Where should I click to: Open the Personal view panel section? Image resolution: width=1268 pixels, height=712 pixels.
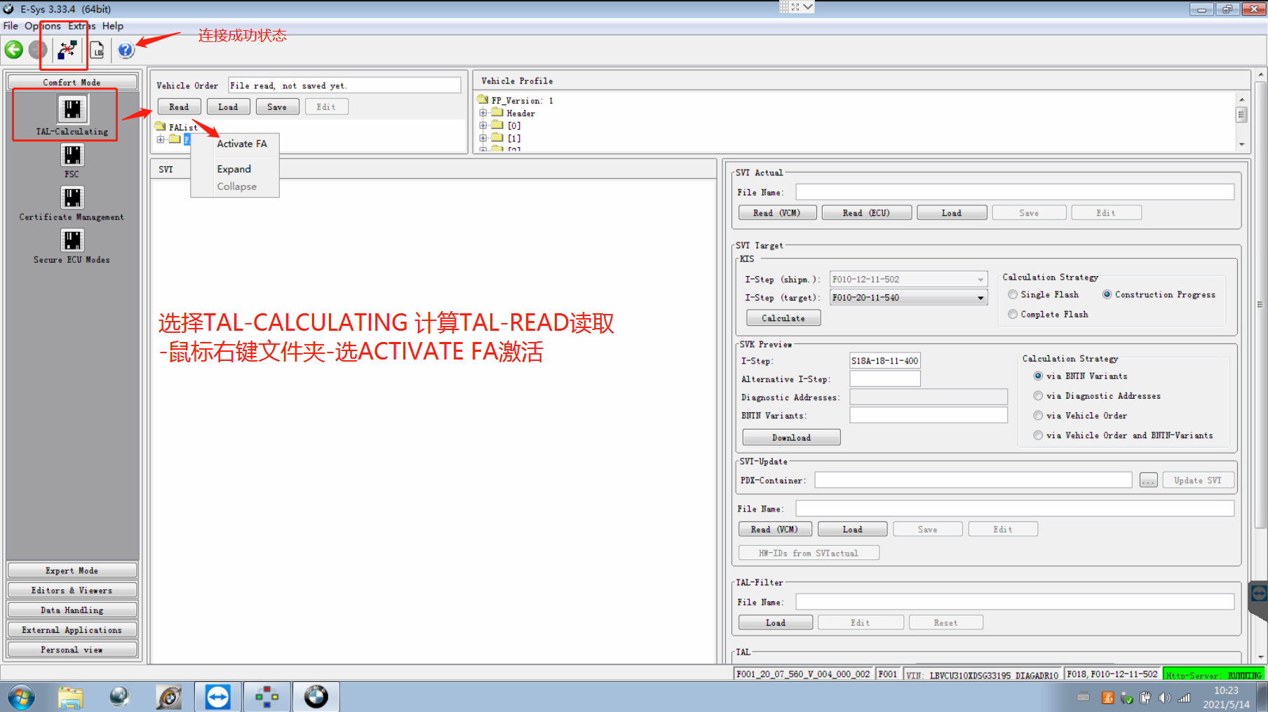click(x=72, y=649)
